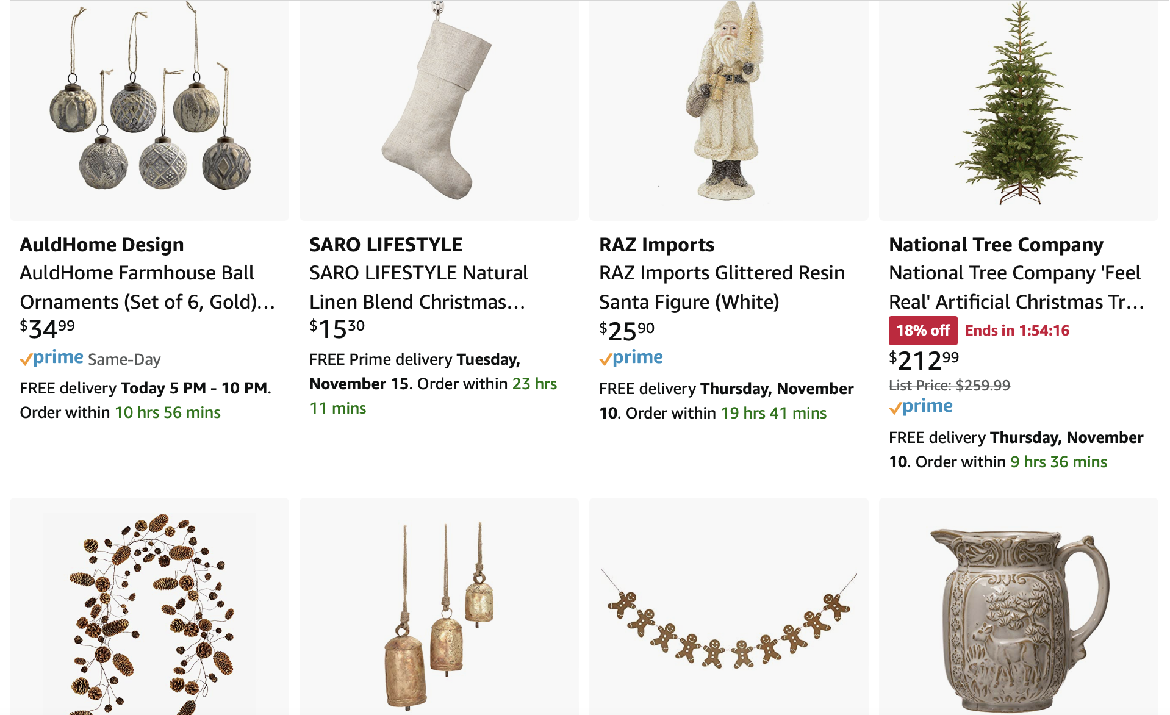This screenshot has width=1170, height=715.
Task: Click the $25.90 Santa figure price
Action: tap(627, 331)
